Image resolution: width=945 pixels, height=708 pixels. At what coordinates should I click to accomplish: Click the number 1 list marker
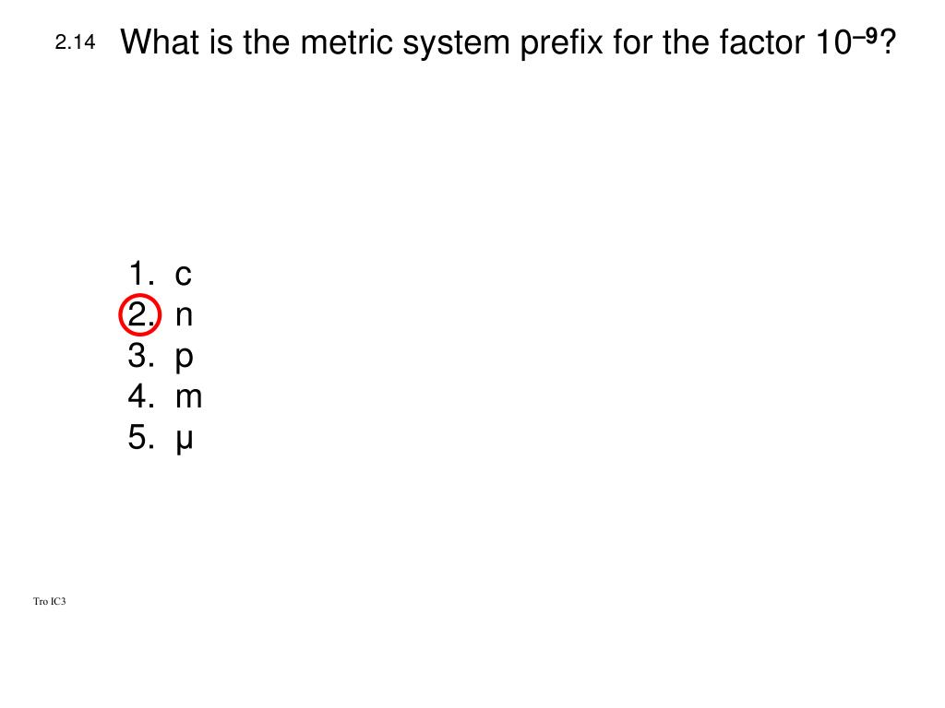(x=141, y=273)
